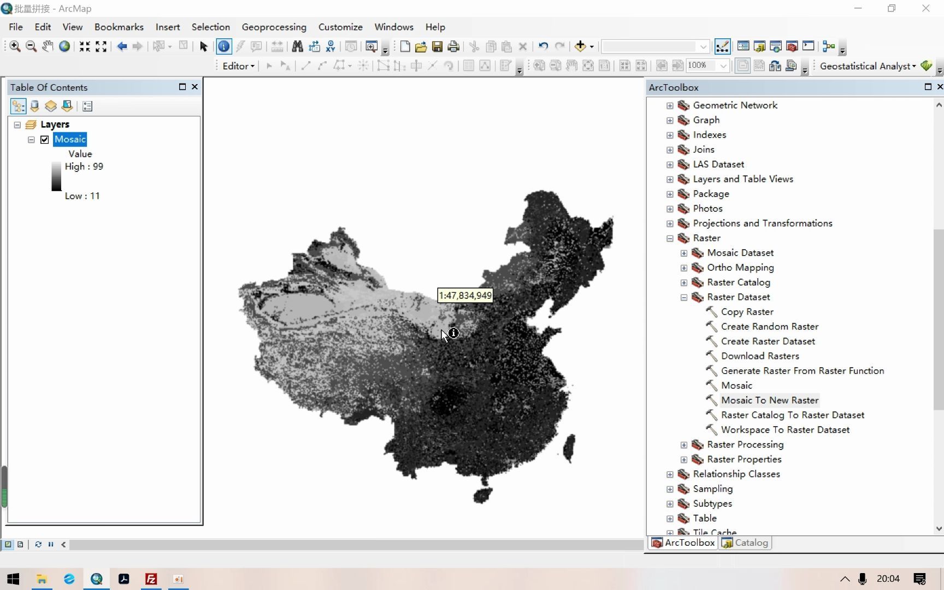Open the Editor dropdown menu
The image size is (944, 590).
pyautogui.click(x=238, y=66)
